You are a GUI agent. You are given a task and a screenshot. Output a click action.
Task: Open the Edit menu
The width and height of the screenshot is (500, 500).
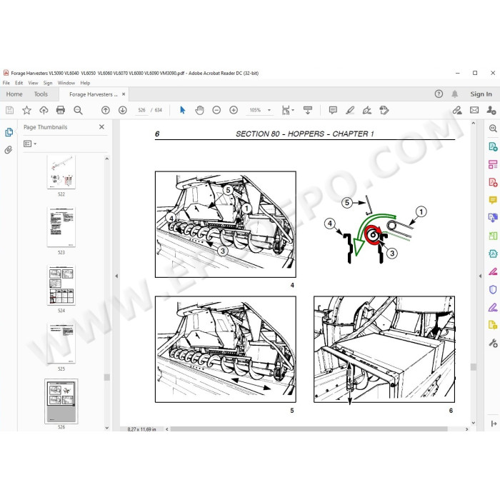pos(19,83)
